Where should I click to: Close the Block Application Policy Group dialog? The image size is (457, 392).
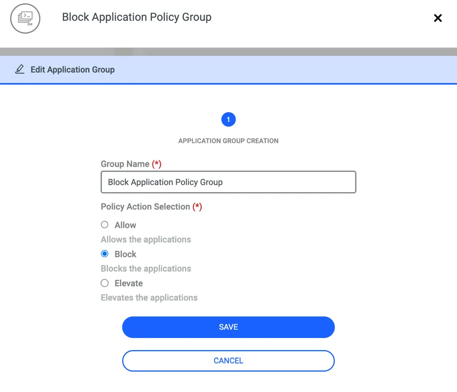[437, 18]
